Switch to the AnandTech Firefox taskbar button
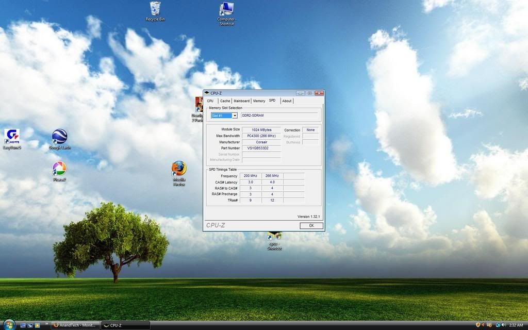528x330 pixels. 75,325
